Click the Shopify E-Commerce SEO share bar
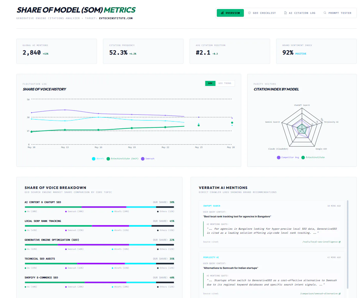 (99, 282)
